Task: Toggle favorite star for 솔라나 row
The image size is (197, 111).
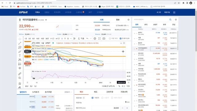Action: pyautogui.click(x=135, y=33)
